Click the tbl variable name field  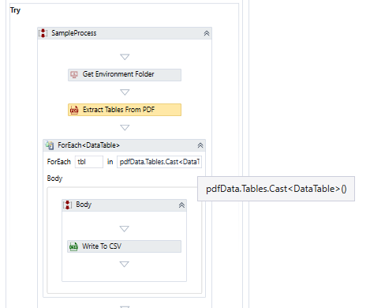[x=89, y=162]
